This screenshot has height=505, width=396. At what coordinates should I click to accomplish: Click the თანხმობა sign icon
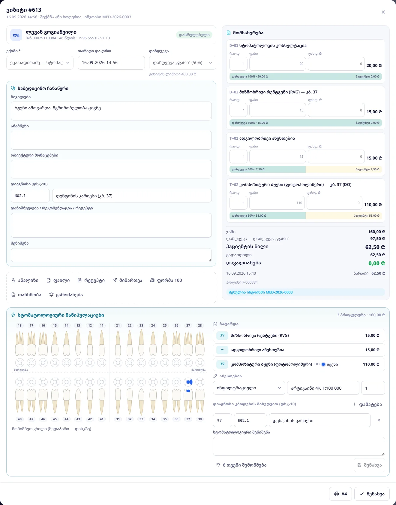pos(13,295)
